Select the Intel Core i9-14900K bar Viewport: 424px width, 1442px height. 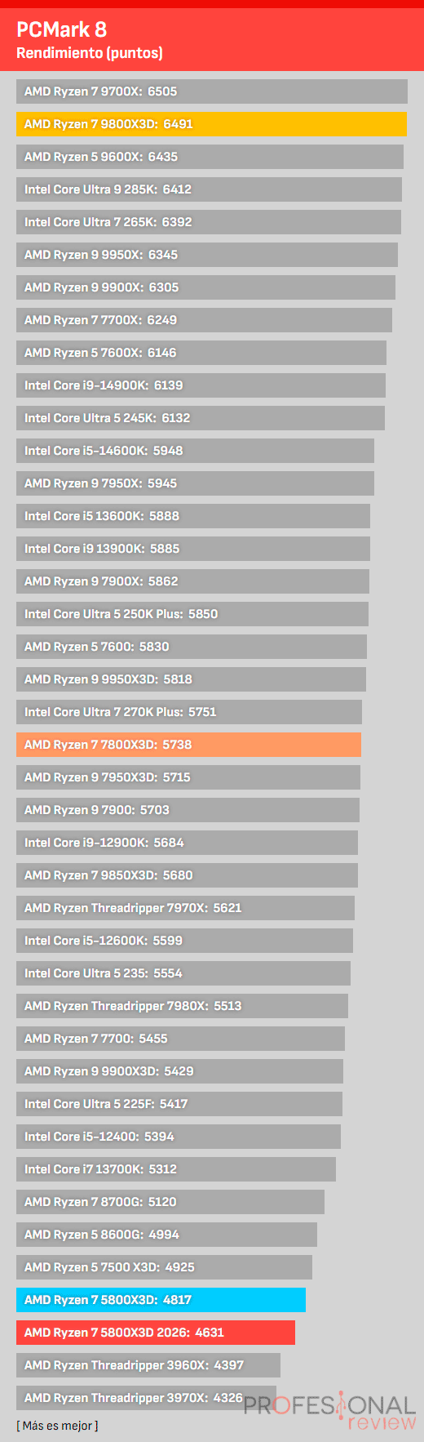pos(201,385)
